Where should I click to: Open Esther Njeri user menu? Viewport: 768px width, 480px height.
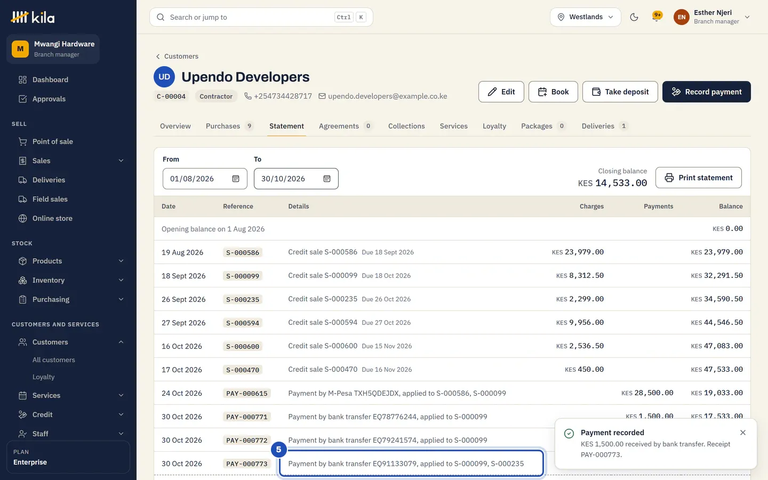click(x=712, y=17)
